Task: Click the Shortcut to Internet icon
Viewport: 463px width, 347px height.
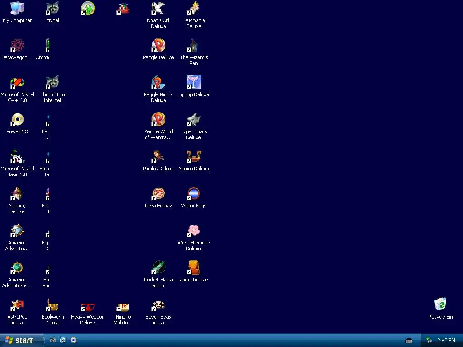Action: coord(52,83)
